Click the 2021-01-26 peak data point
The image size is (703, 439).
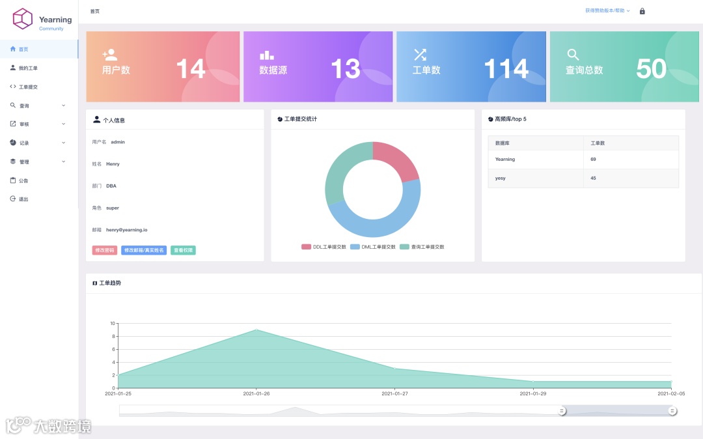[256, 330]
